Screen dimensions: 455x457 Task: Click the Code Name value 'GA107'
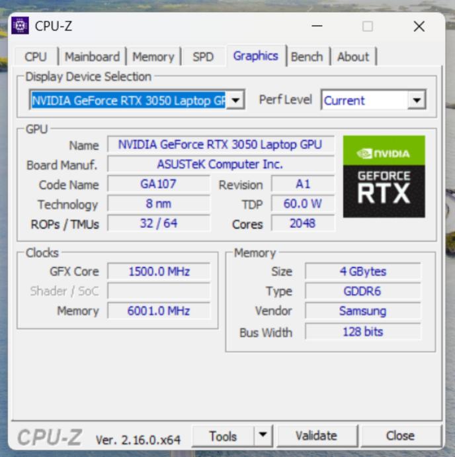click(158, 184)
